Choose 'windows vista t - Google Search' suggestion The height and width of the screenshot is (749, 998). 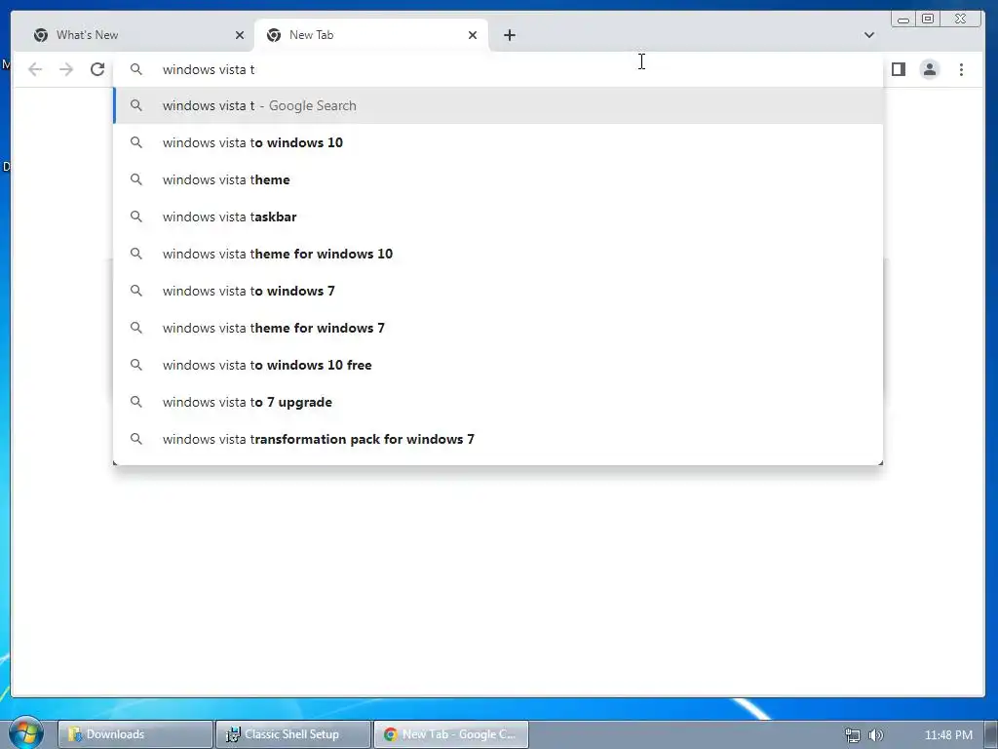pos(498,105)
